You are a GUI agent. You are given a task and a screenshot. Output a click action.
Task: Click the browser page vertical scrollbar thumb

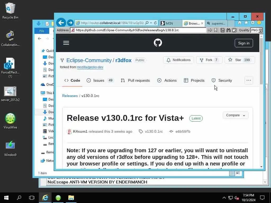(261, 61)
